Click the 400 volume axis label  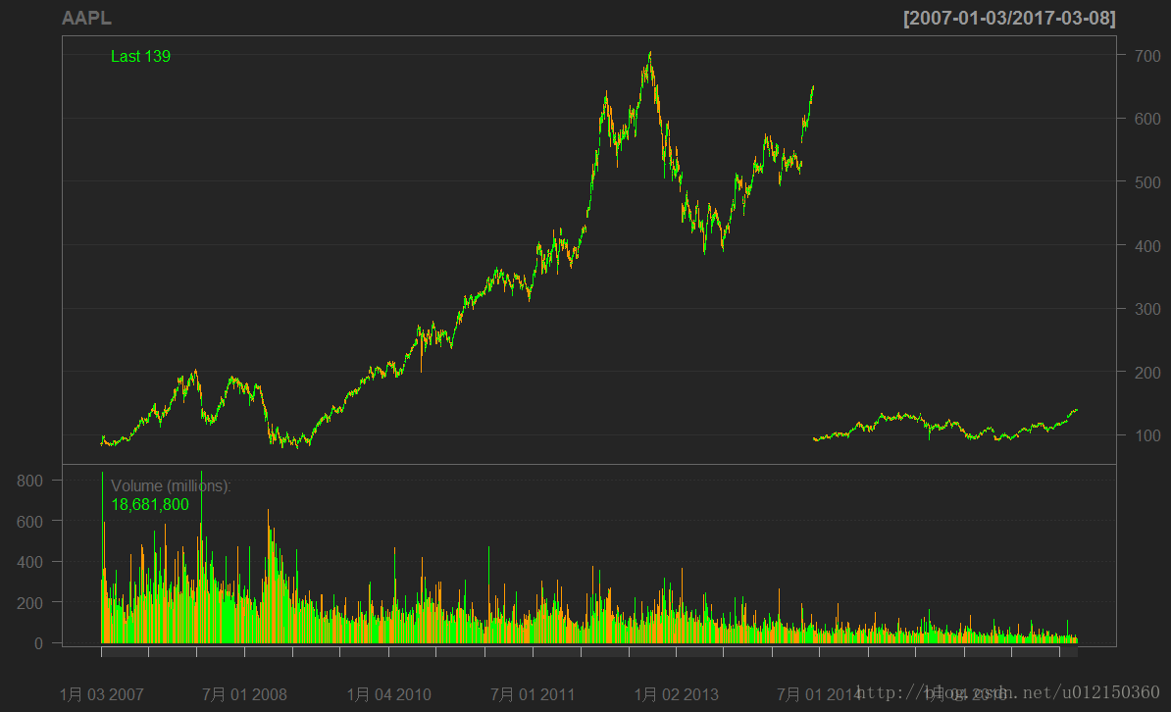click(29, 562)
